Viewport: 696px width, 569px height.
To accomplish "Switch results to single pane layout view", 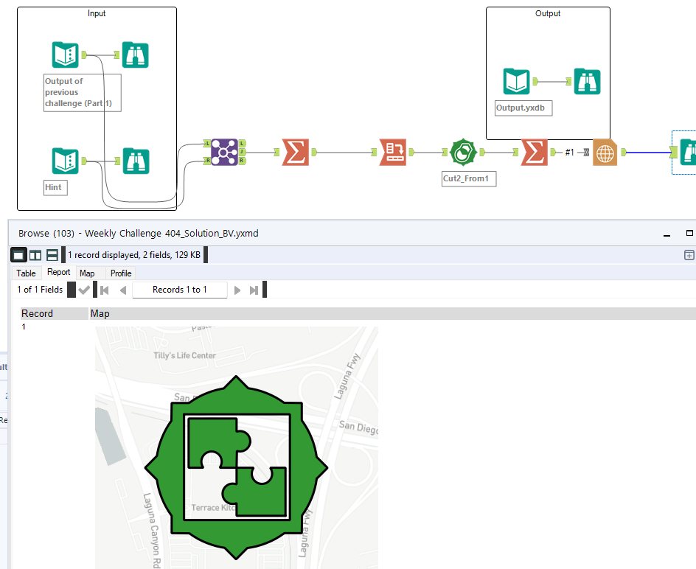I will 18,255.
